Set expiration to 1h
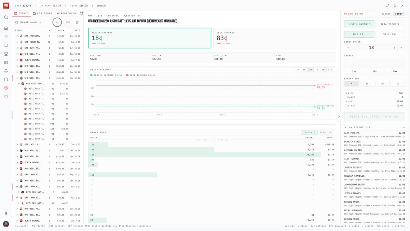 click(367, 84)
